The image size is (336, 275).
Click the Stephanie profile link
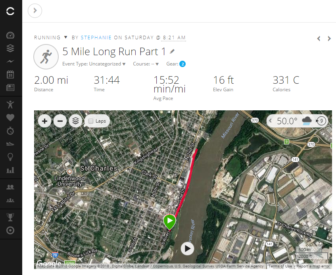(96, 38)
